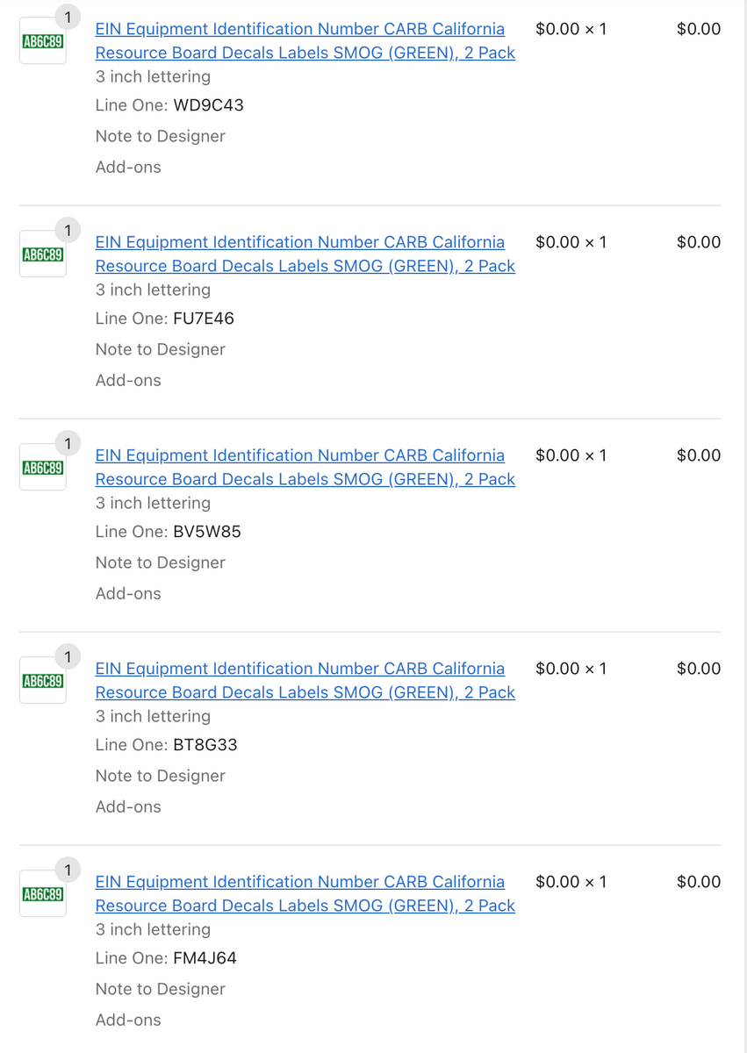
Task: Open product thumbnail for WD9C43 item
Action: [x=43, y=41]
